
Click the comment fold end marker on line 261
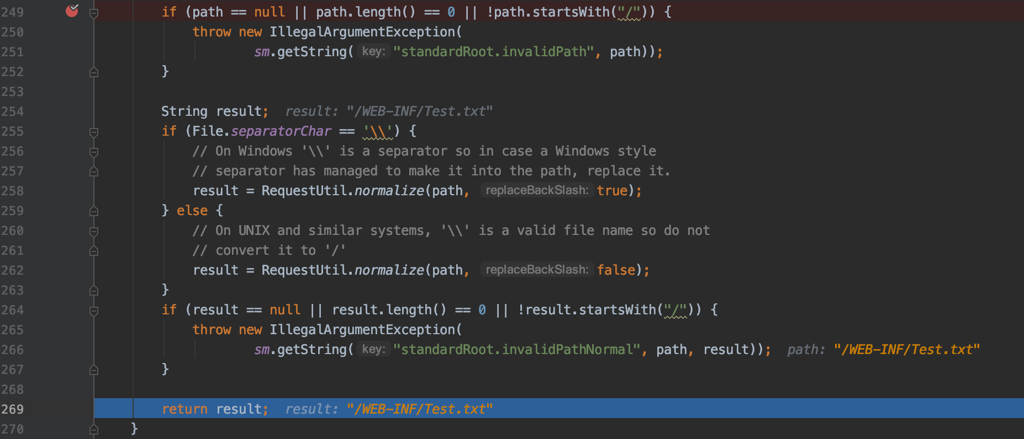coord(94,251)
